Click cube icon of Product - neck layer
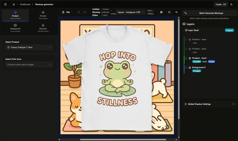This screenshot has height=141, width=238. pos(190,40)
